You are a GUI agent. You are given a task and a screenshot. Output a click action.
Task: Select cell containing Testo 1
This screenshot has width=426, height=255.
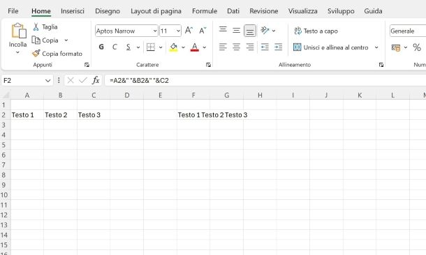coord(27,115)
